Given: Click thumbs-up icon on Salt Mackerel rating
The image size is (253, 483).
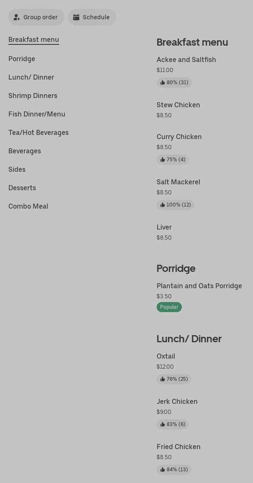Looking at the screenshot, I should coord(163,205).
